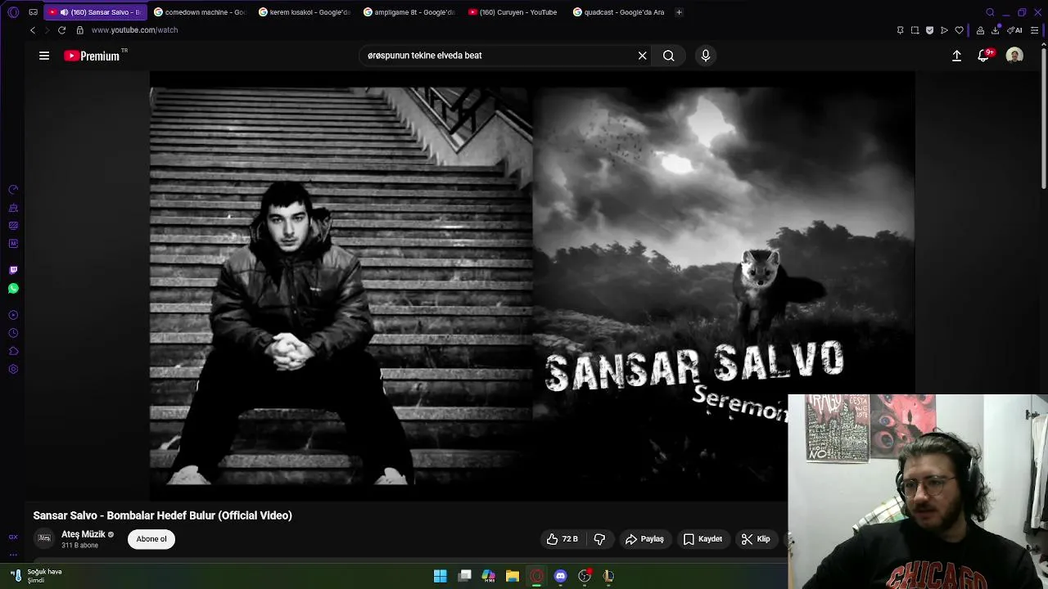The width and height of the screenshot is (1048, 589).
Task: Open browser downloads arrow icon
Action: tap(996, 30)
